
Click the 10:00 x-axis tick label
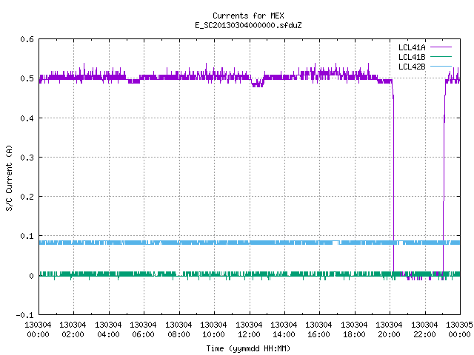pyautogui.click(x=213, y=330)
